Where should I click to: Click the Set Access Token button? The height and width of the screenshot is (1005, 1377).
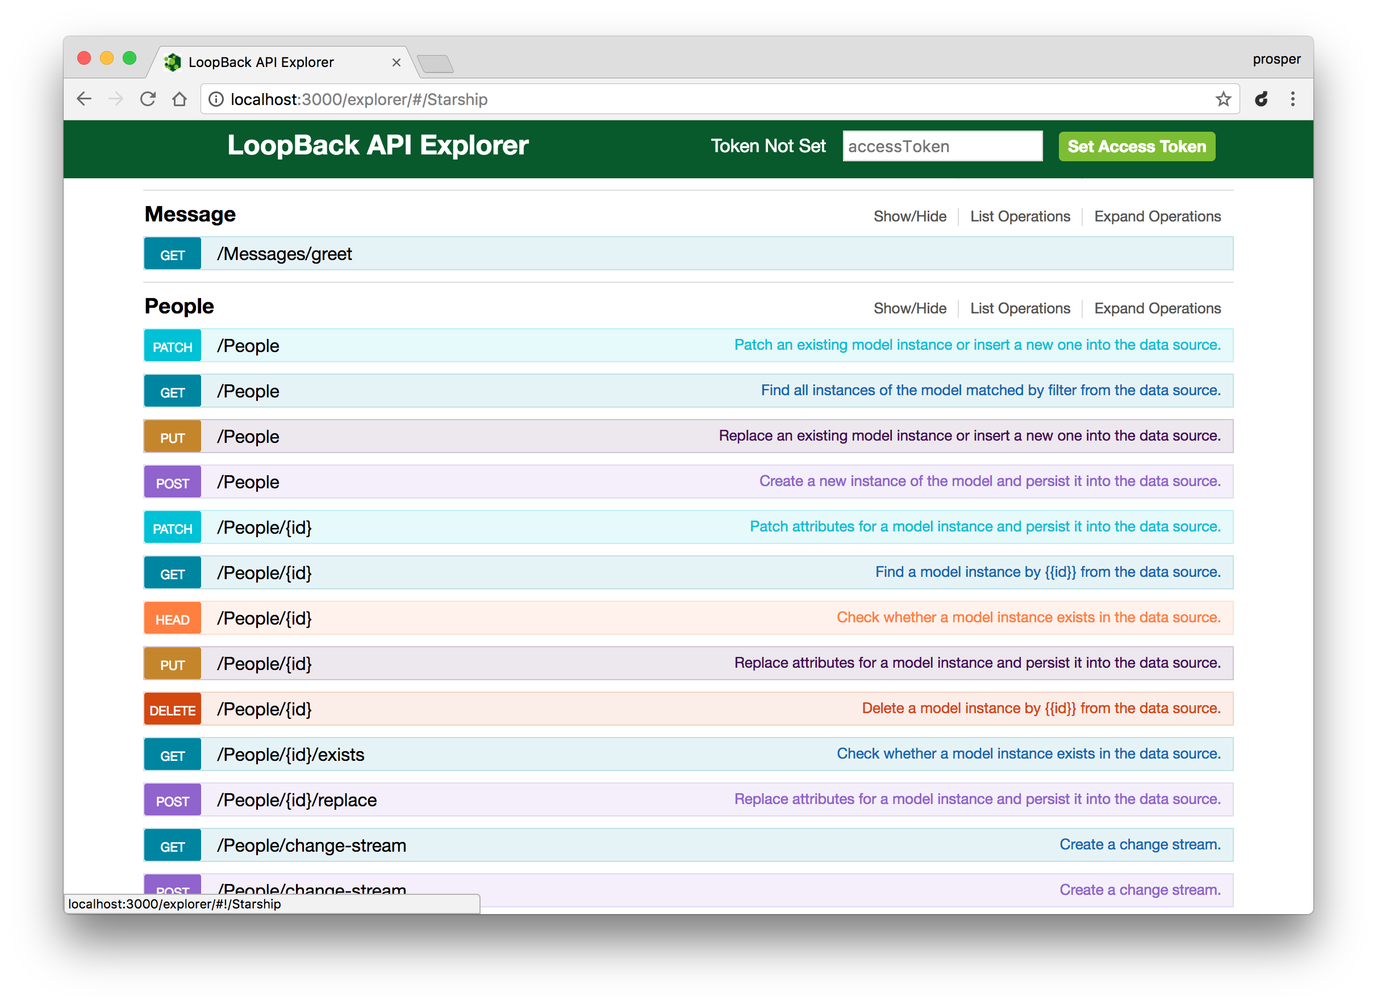tap(1137, 146)
